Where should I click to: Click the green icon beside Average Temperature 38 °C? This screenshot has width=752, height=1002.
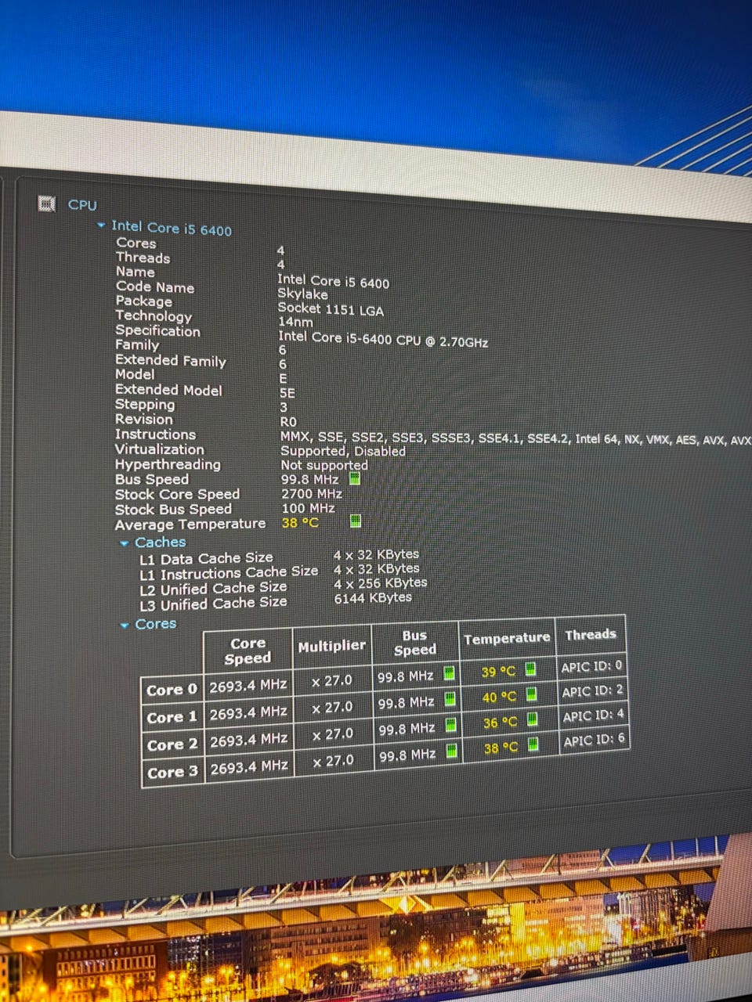355,521
